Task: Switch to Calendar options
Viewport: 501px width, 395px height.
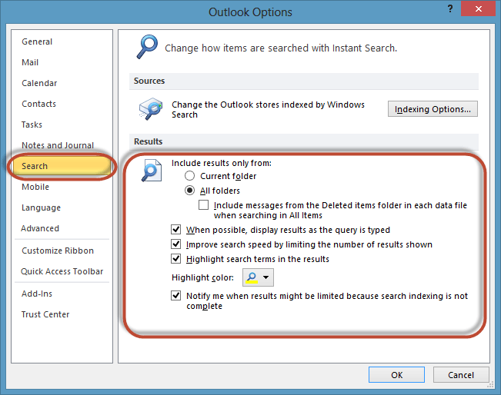Action: click(39, 83)
